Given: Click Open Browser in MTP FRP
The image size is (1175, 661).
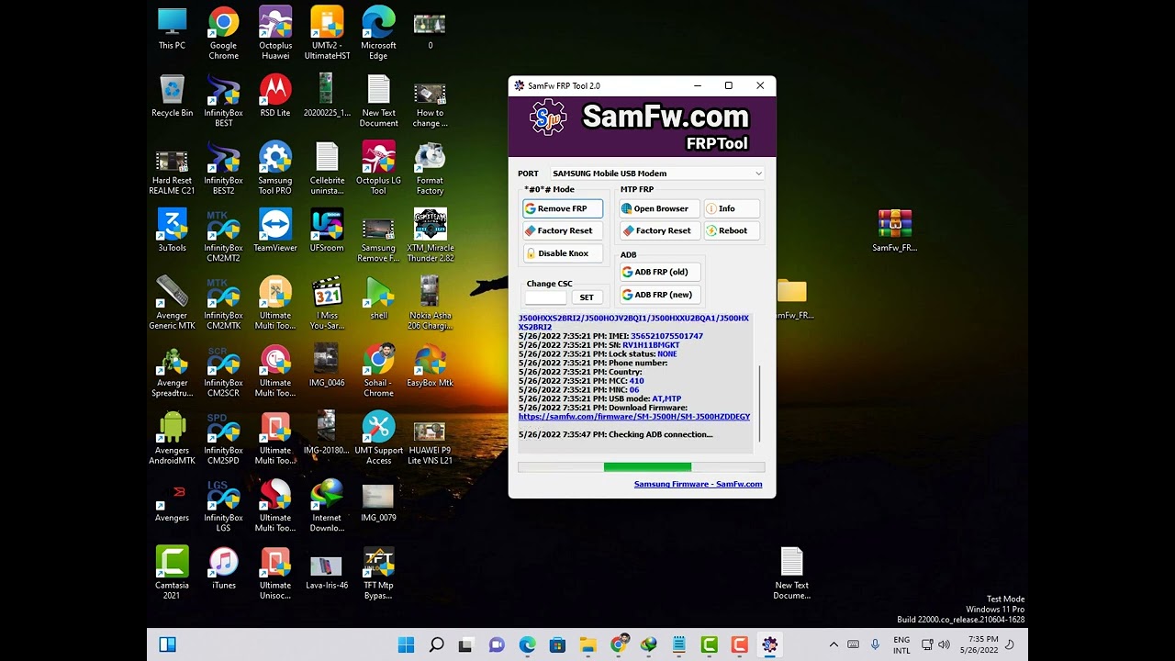Looking at the screenshot, I should coord(659,208).
